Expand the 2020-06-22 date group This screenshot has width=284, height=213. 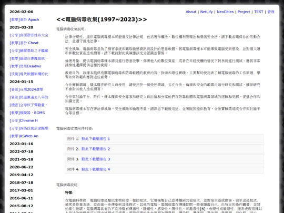[22, 167]
